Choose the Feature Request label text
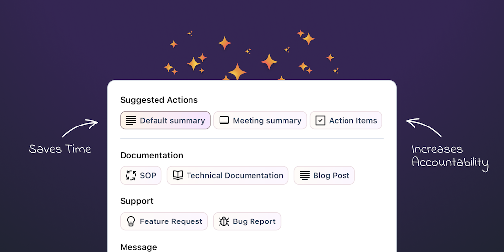This screenshot has width=504, height=252. 171,221
